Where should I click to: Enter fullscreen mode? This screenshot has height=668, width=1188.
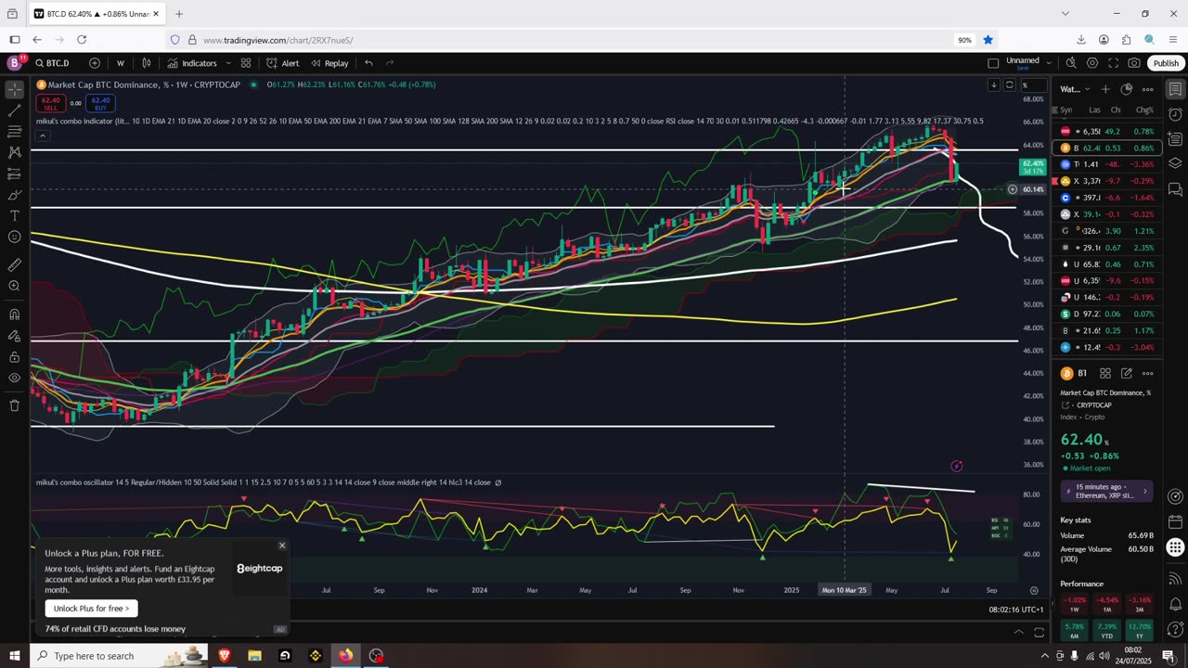pyautogui.click(x=1113, y=63)
